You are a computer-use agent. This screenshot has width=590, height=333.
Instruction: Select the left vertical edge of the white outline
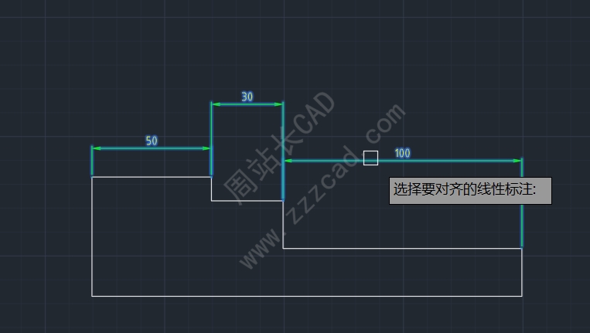click(92, 236)
